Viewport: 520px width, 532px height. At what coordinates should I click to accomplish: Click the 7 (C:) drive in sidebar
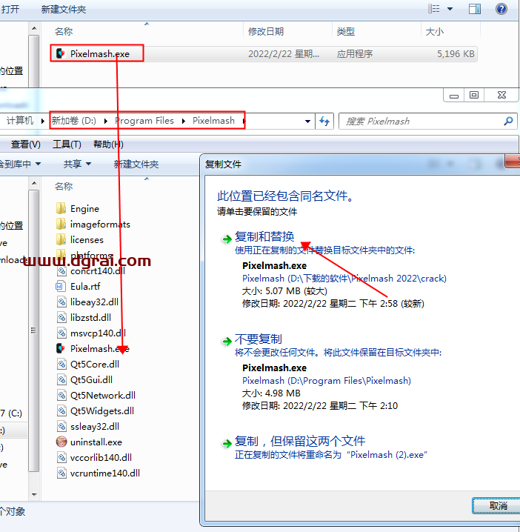(x=12, y=413)
